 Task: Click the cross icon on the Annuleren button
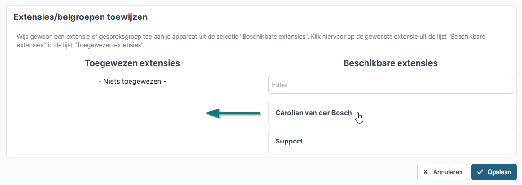point(425,172)
